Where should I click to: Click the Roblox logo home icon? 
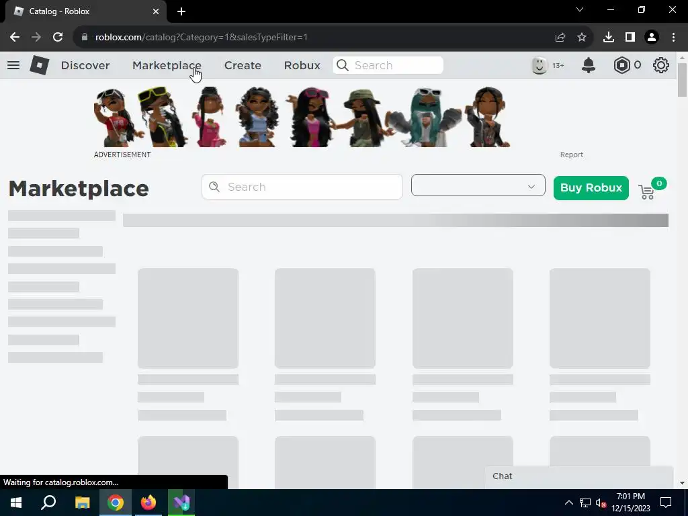pos(40,65)
